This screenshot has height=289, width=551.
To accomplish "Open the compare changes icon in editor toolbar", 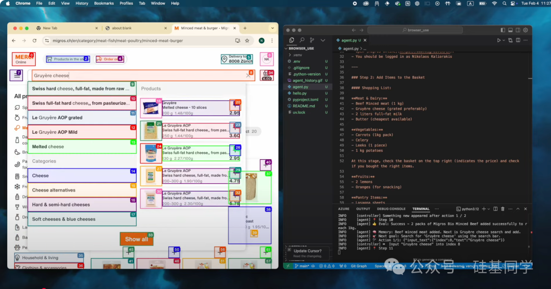I will [x=511, y=40].
